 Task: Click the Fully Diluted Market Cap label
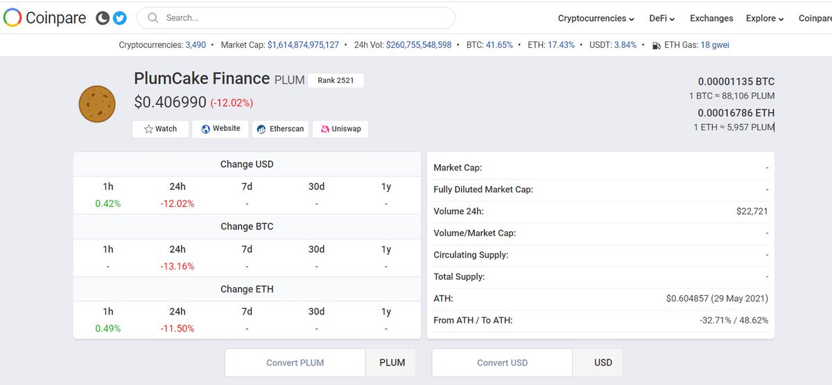pos(483,190)
